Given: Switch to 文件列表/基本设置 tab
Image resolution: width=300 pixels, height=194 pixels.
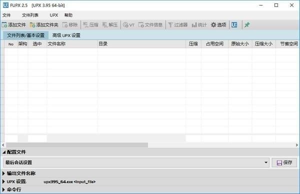Looking at the screenshot, I should click(x=25, y=35).
